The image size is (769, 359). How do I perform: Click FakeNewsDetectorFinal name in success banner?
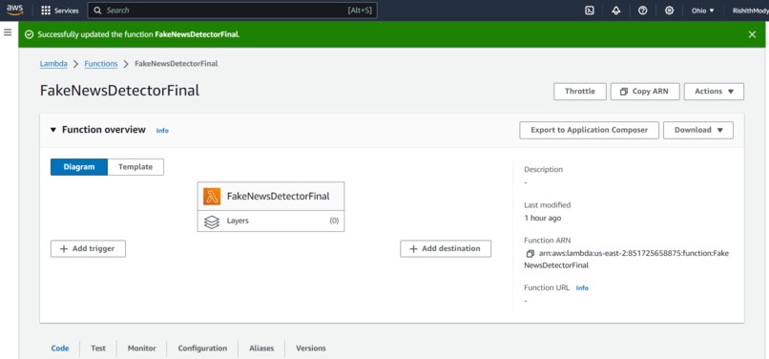click(x=197, y=34)
